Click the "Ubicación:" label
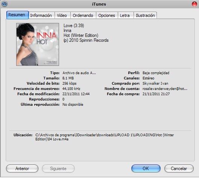The height and width of the screenshot is (178, 199). tap(23, 135)
